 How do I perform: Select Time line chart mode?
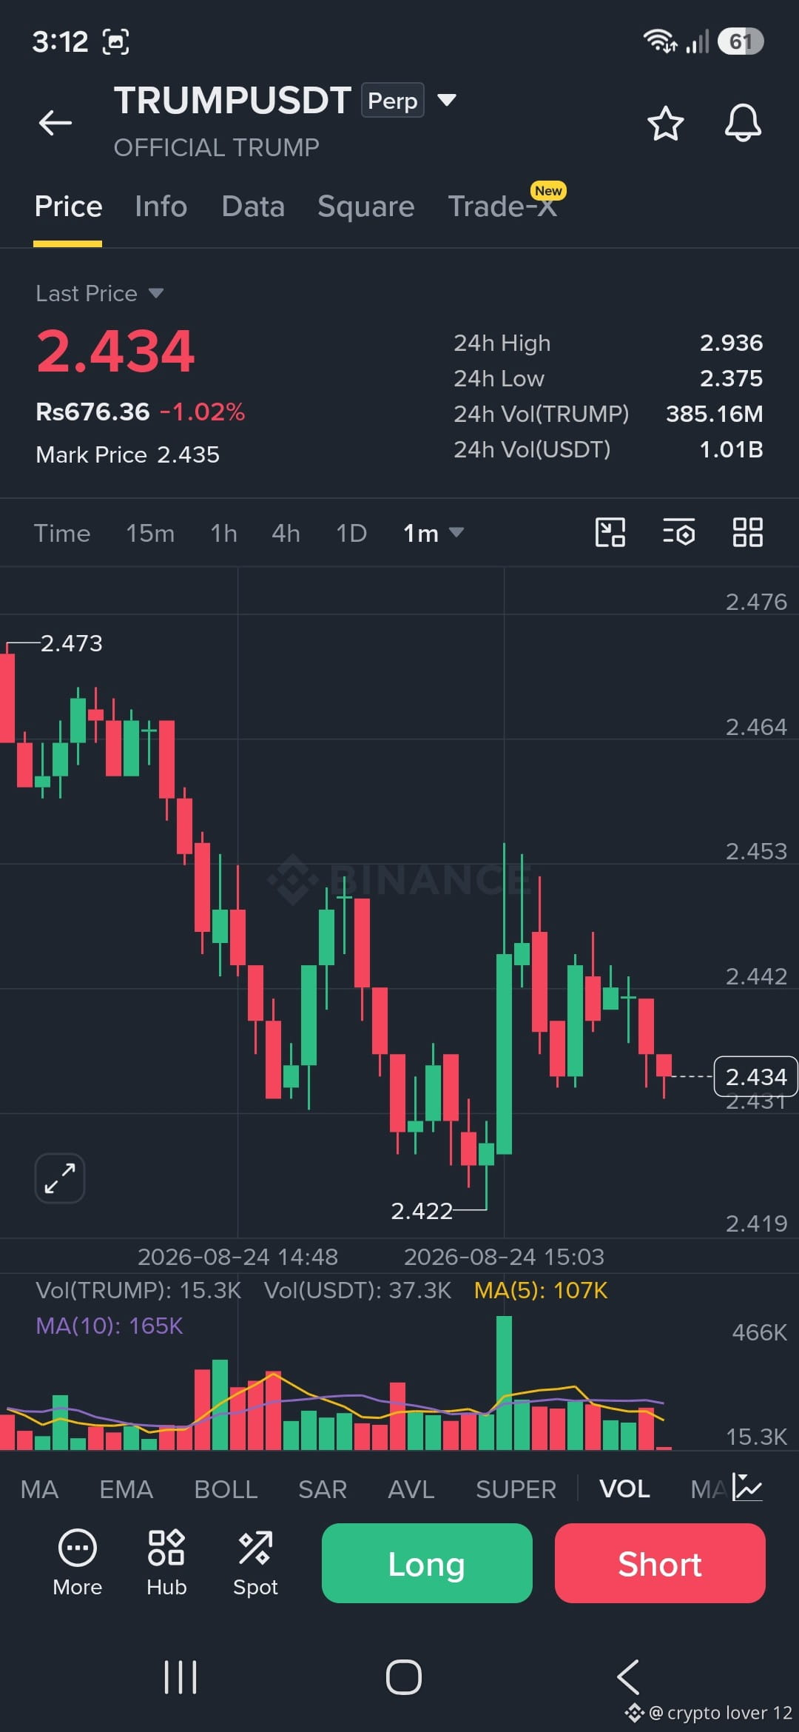pyautogui.click(x=62, y=533)
